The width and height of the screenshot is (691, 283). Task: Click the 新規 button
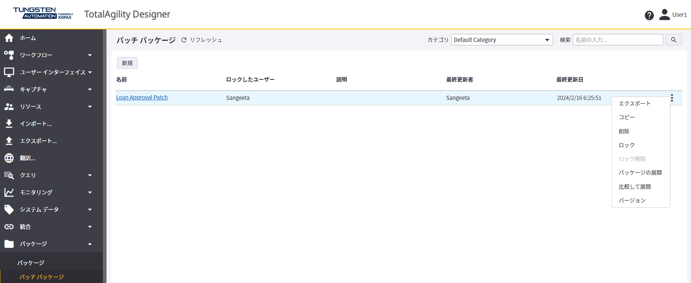point(127,63)
